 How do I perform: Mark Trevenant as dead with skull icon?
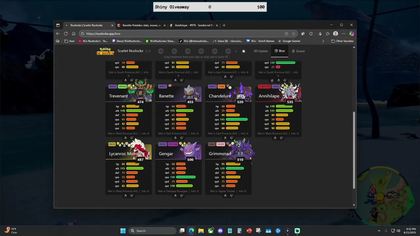click(x=125, y=138)
